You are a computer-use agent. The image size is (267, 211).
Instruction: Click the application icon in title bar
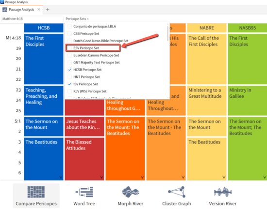[x=2, y=2]
